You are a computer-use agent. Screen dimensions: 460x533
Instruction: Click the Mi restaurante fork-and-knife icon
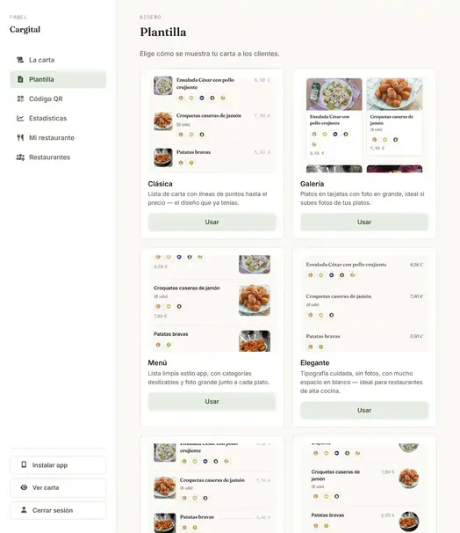[x=20, y=138]
